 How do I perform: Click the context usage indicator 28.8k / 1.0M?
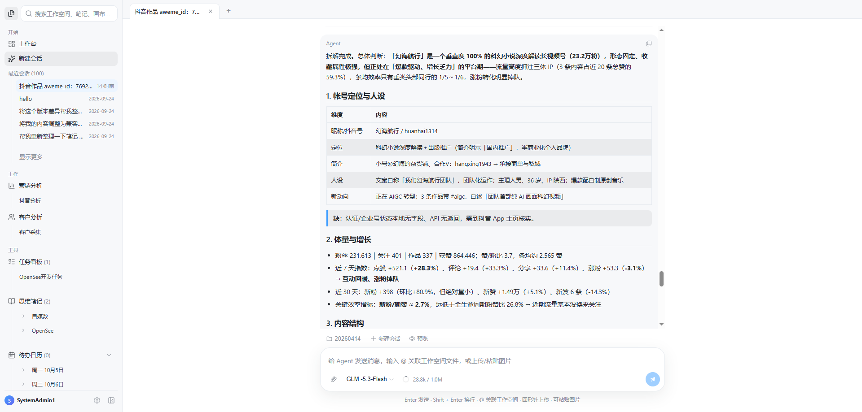pyautogui.click(x=422, y=379)
